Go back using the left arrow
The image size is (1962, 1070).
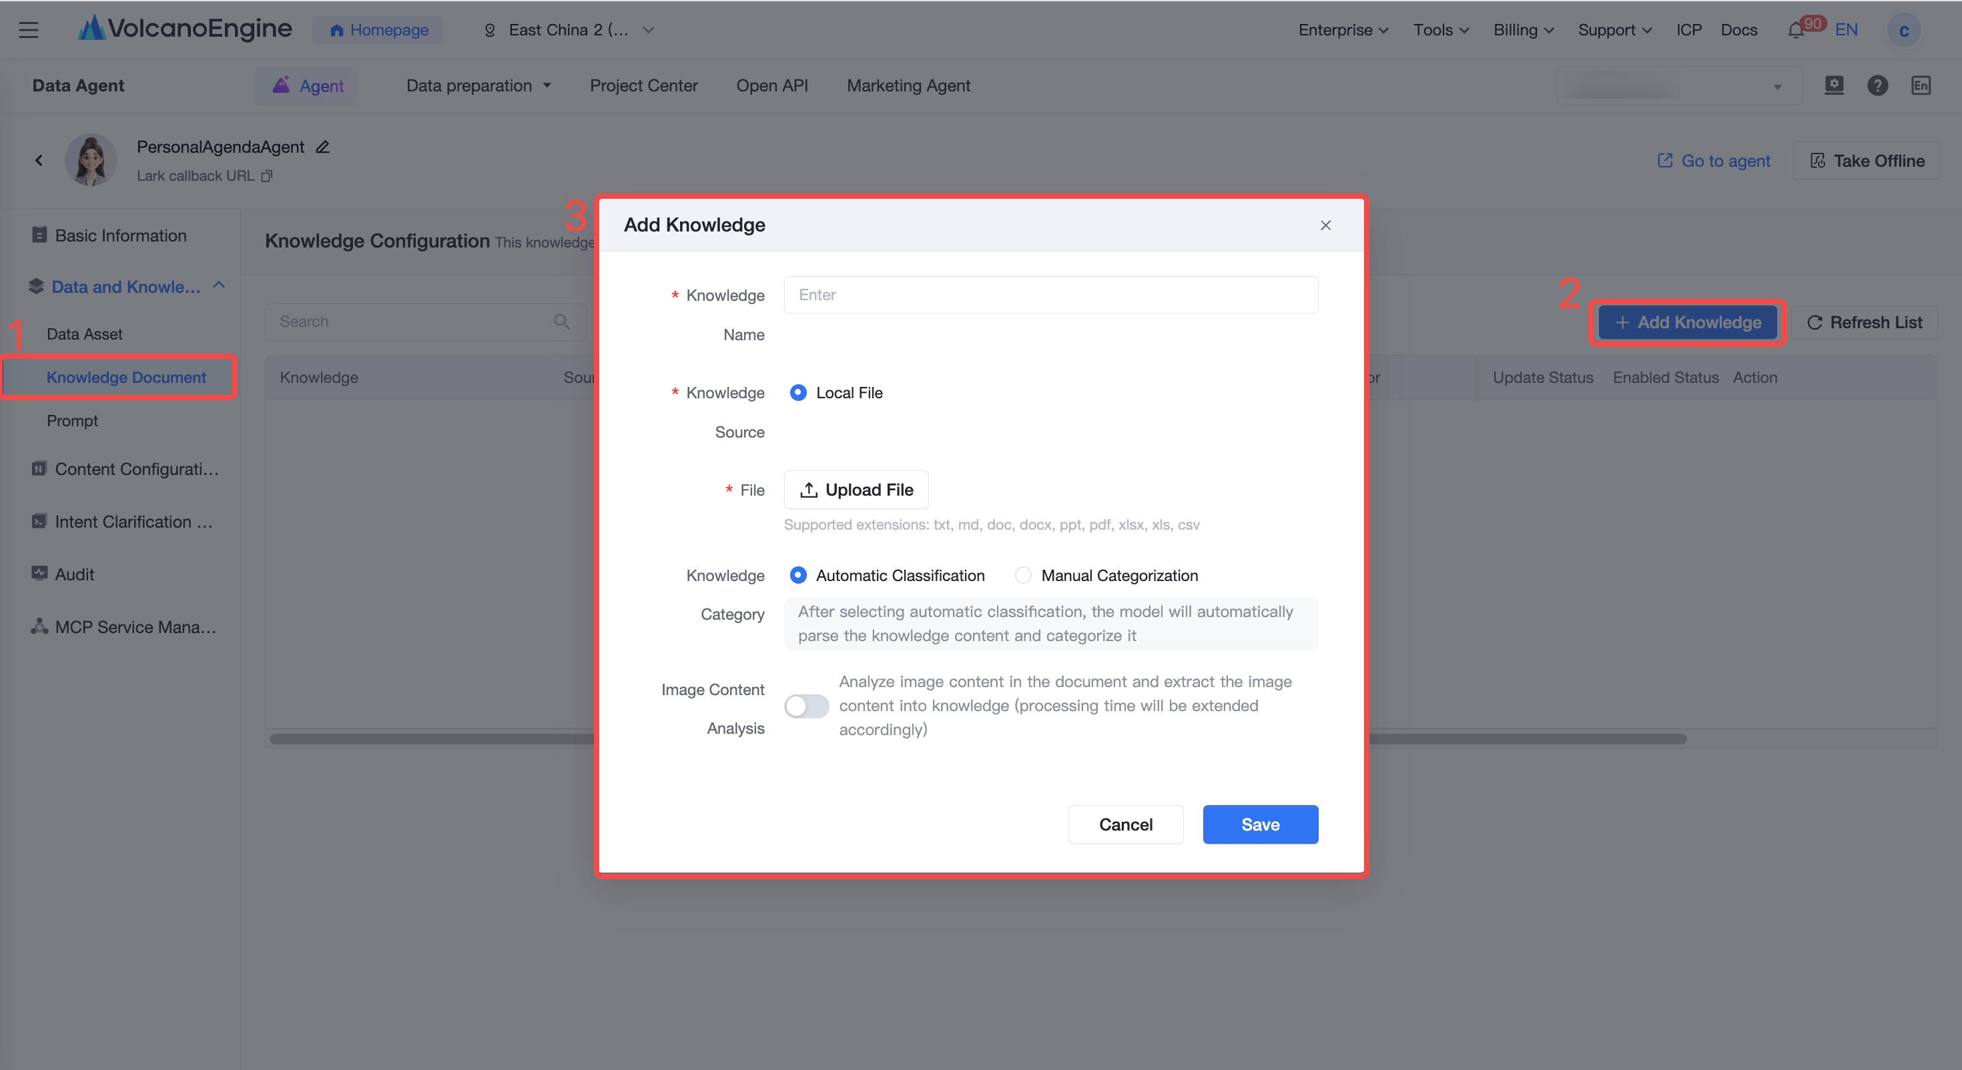(x=39, y=160)
